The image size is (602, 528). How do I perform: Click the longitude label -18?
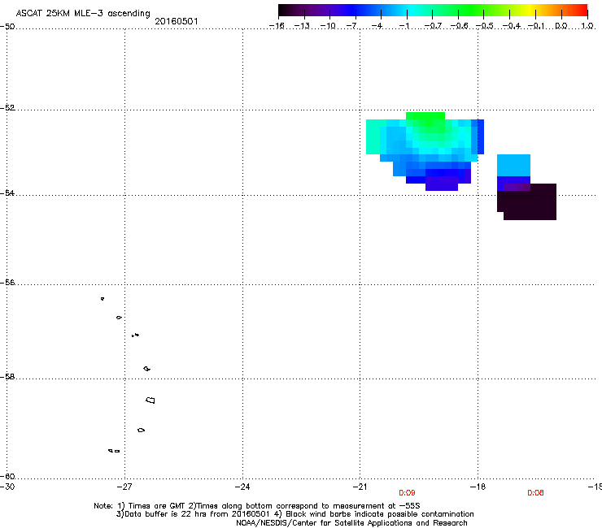478,487
